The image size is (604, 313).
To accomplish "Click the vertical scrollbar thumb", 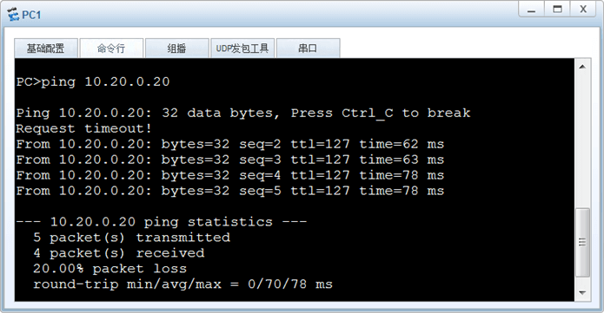I will click(582, 242).
